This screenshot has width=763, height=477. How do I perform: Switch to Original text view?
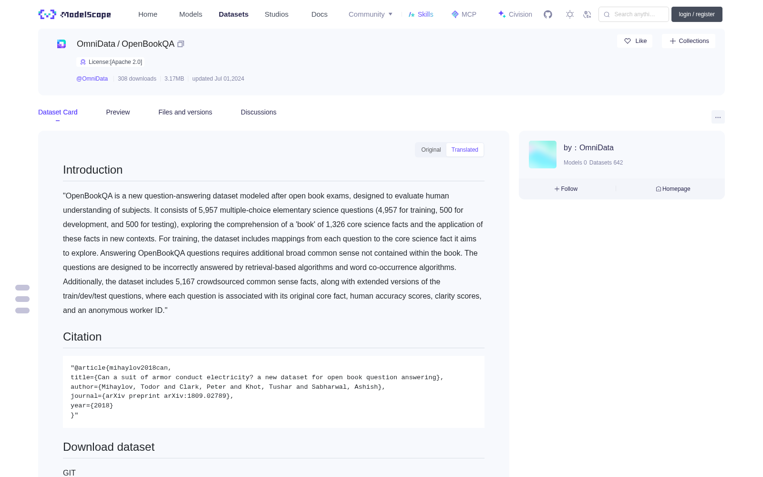click(431, 150)
